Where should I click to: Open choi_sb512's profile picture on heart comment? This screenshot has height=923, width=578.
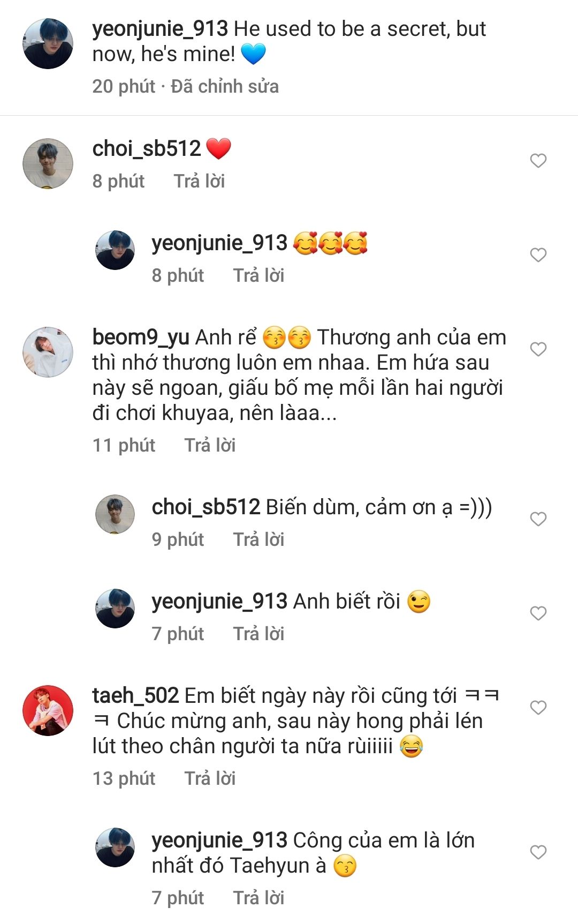(48, 163)
